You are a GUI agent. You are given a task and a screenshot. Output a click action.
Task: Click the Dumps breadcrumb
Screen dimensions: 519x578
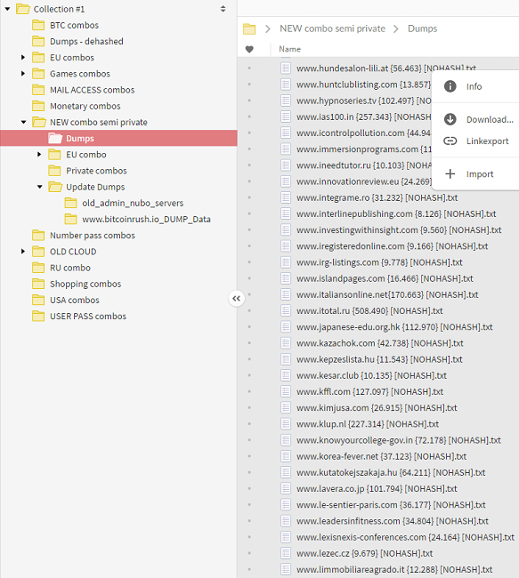(422, 28)
